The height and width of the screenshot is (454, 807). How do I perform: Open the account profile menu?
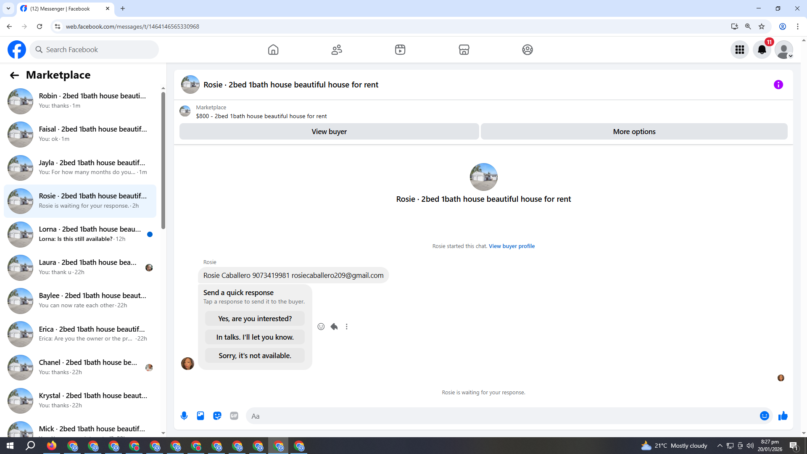[x=784, y=50]
